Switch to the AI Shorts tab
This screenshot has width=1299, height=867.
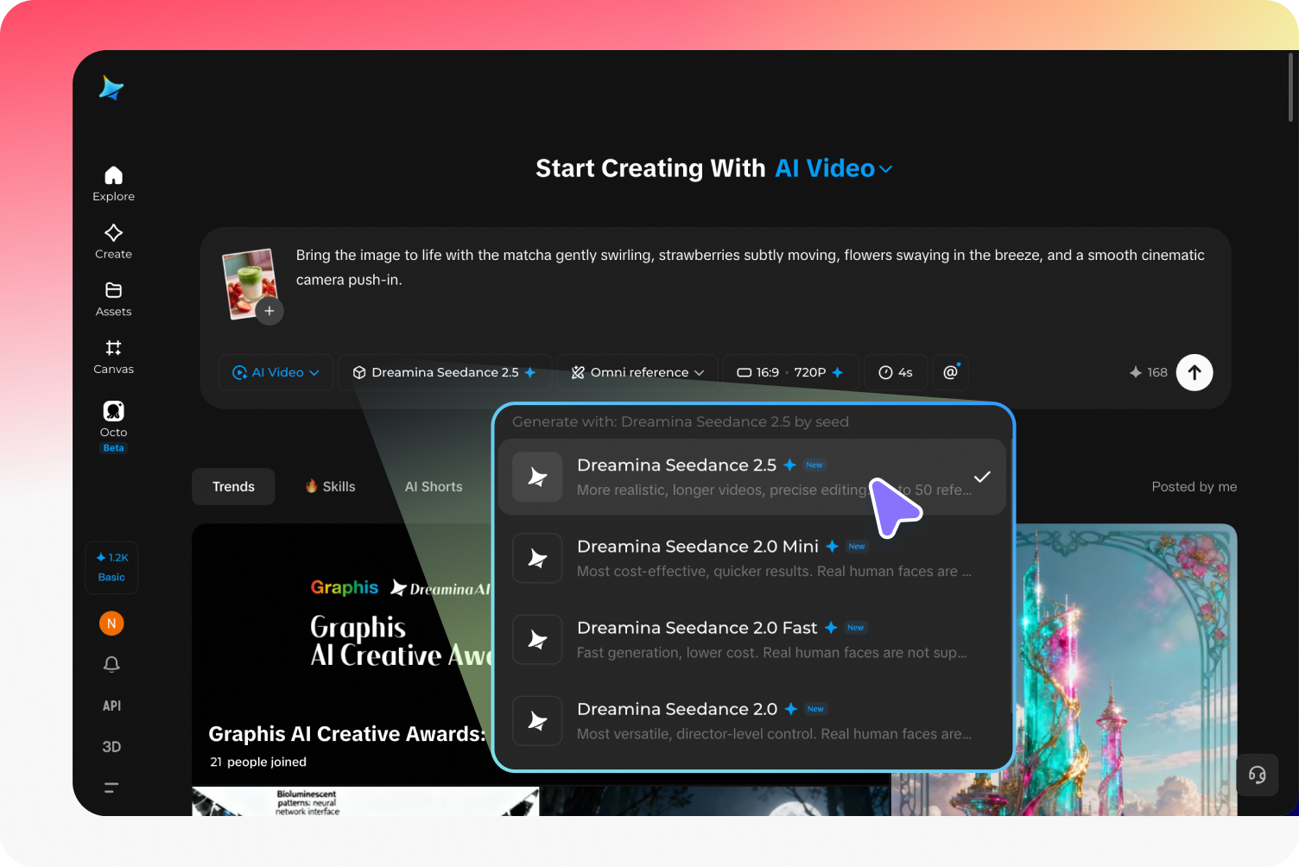point(434,487)
